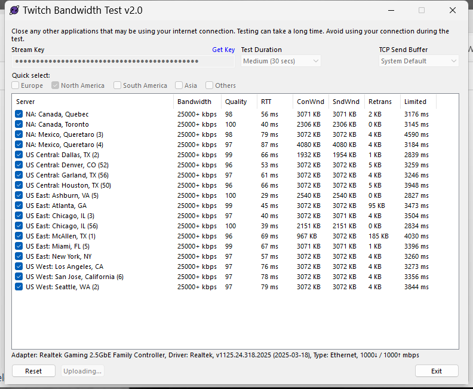Screen dimensions: 473x389
Task: Uncheck US East: Ashburn, VA (5)
Action: tap(19, 195)
